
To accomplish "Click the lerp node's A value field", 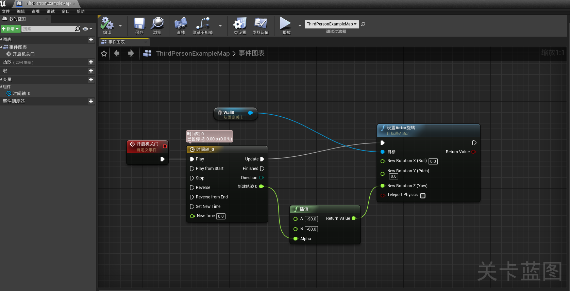I will (x=311, y=219).
